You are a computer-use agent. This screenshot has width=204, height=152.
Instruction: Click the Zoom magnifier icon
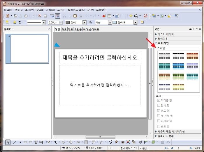[136, 16]
